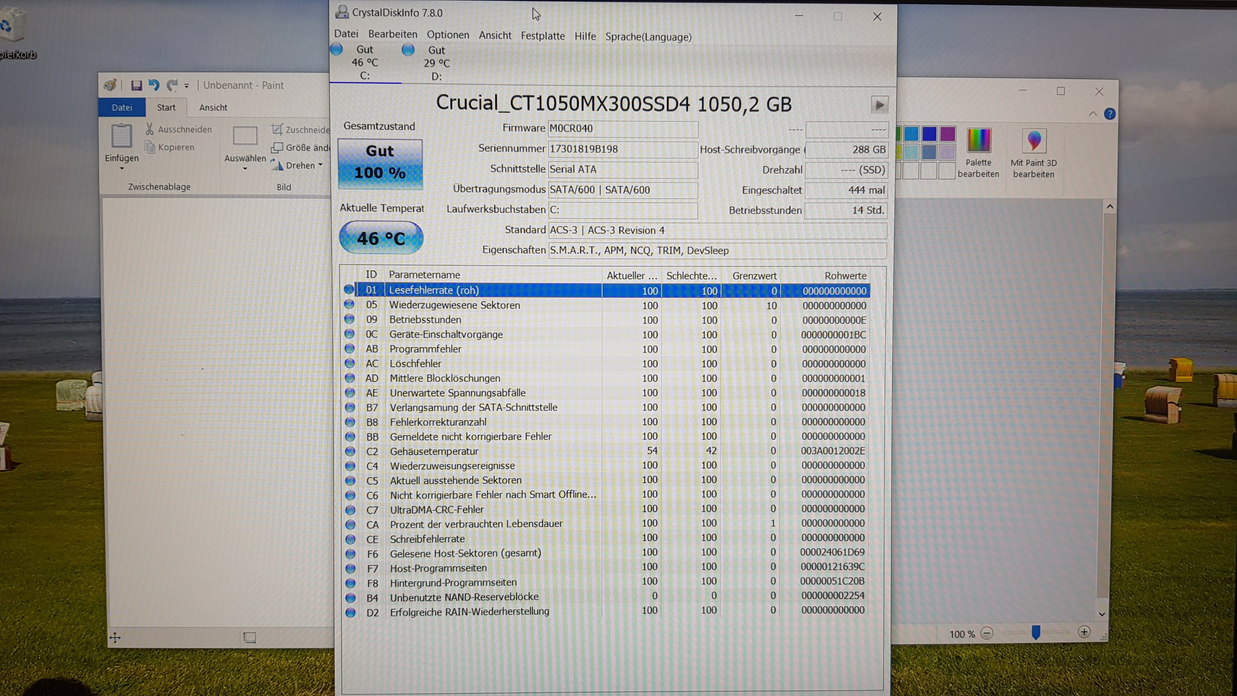Select the C: disk showing 46 °C
Screen dimensions: 1237x696
pyautogui.click(x=365, y=63)
